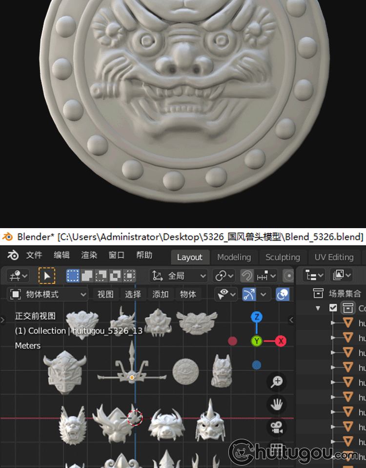366x468 pixels.
Task: Toggle the camera view button
Action: [x=277, y=428]
